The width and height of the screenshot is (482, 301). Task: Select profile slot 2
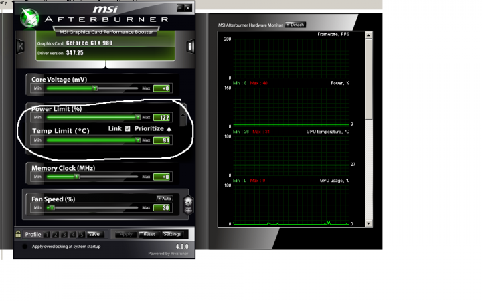click(56, 235)
